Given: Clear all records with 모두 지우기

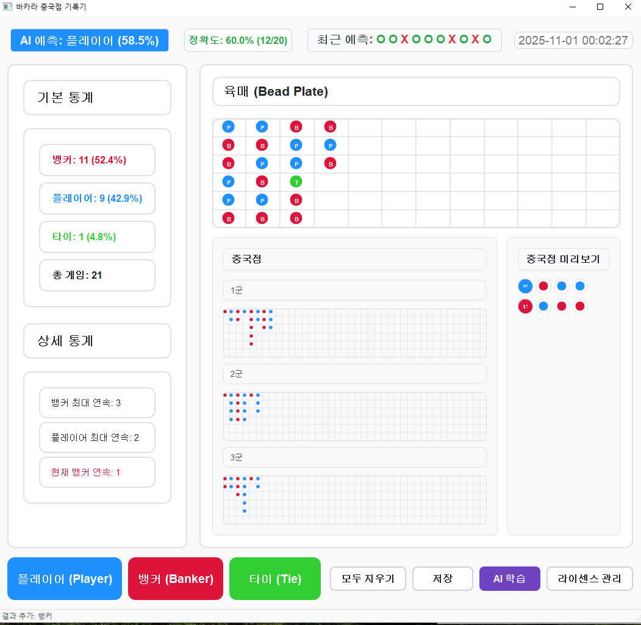Looking at the screenshot, I should 368,579.
